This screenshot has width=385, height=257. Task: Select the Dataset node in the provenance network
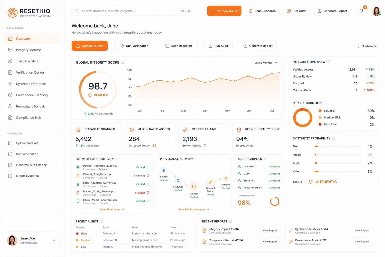(194, 186)
